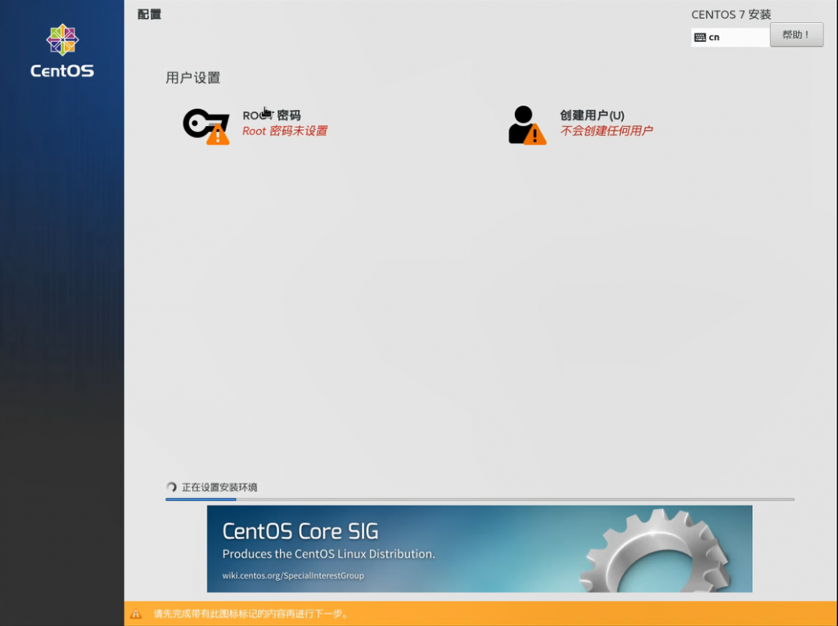Click the 帮助! help button

[796, 35]
